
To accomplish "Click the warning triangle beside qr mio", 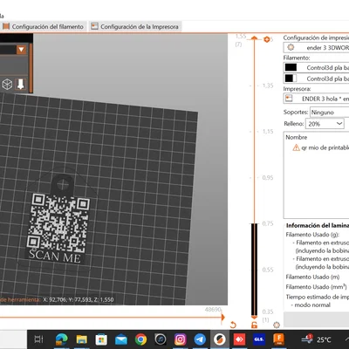I will [x=296, y=147].
